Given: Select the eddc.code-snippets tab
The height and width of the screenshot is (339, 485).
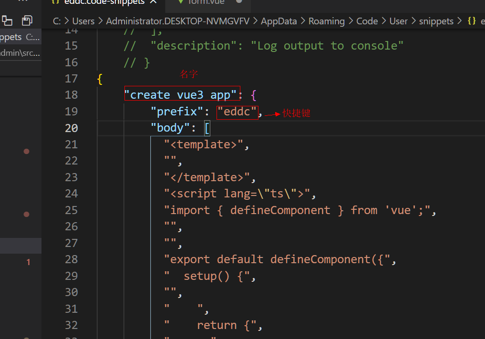Looking at the screenshot, I should pos(104,2).
